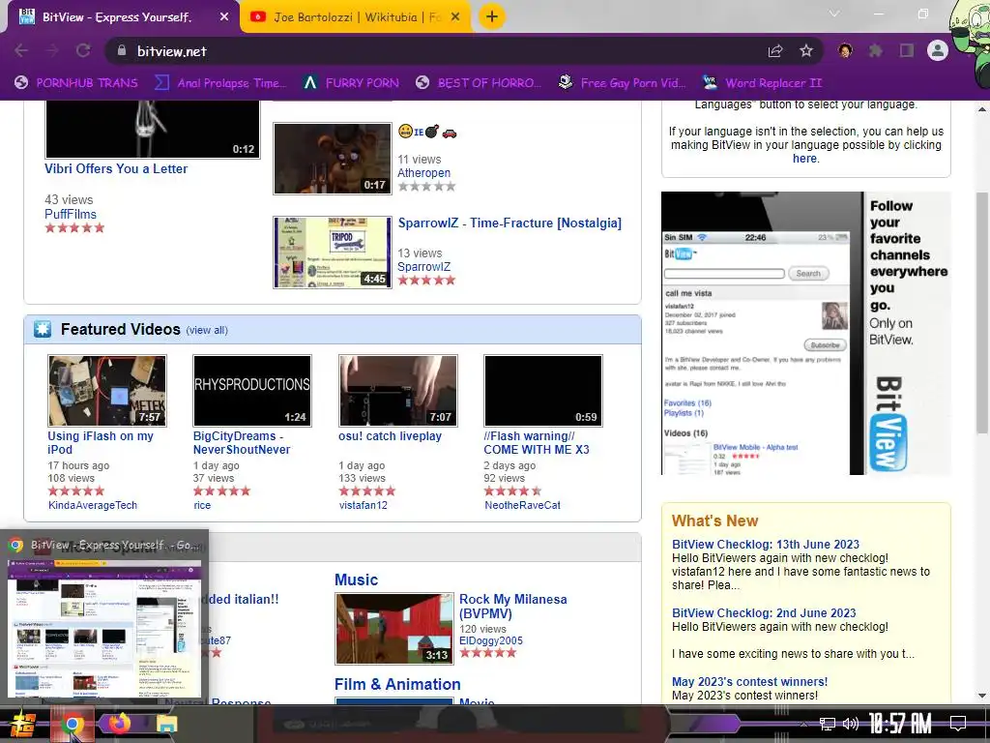Open the Start button in the taskbar
990x743 pixels.
click(23, 724)
